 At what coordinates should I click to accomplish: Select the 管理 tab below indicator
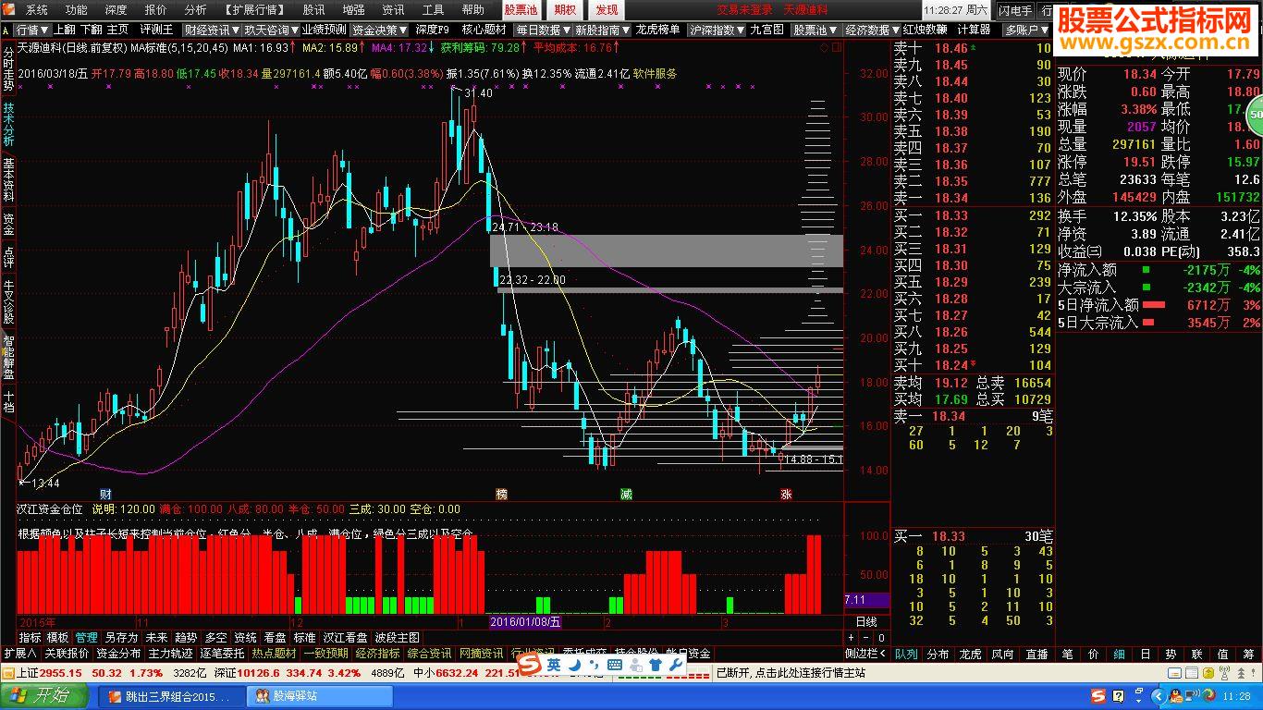point(86,638)
